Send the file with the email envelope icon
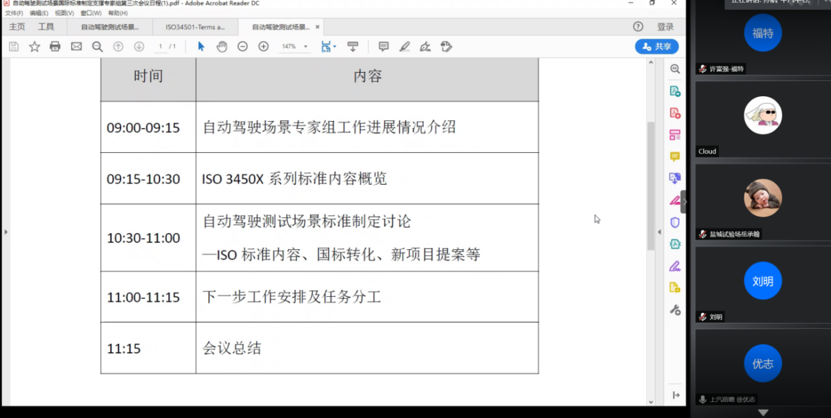Viewport: 831px width, 418px height. (76, 46)
